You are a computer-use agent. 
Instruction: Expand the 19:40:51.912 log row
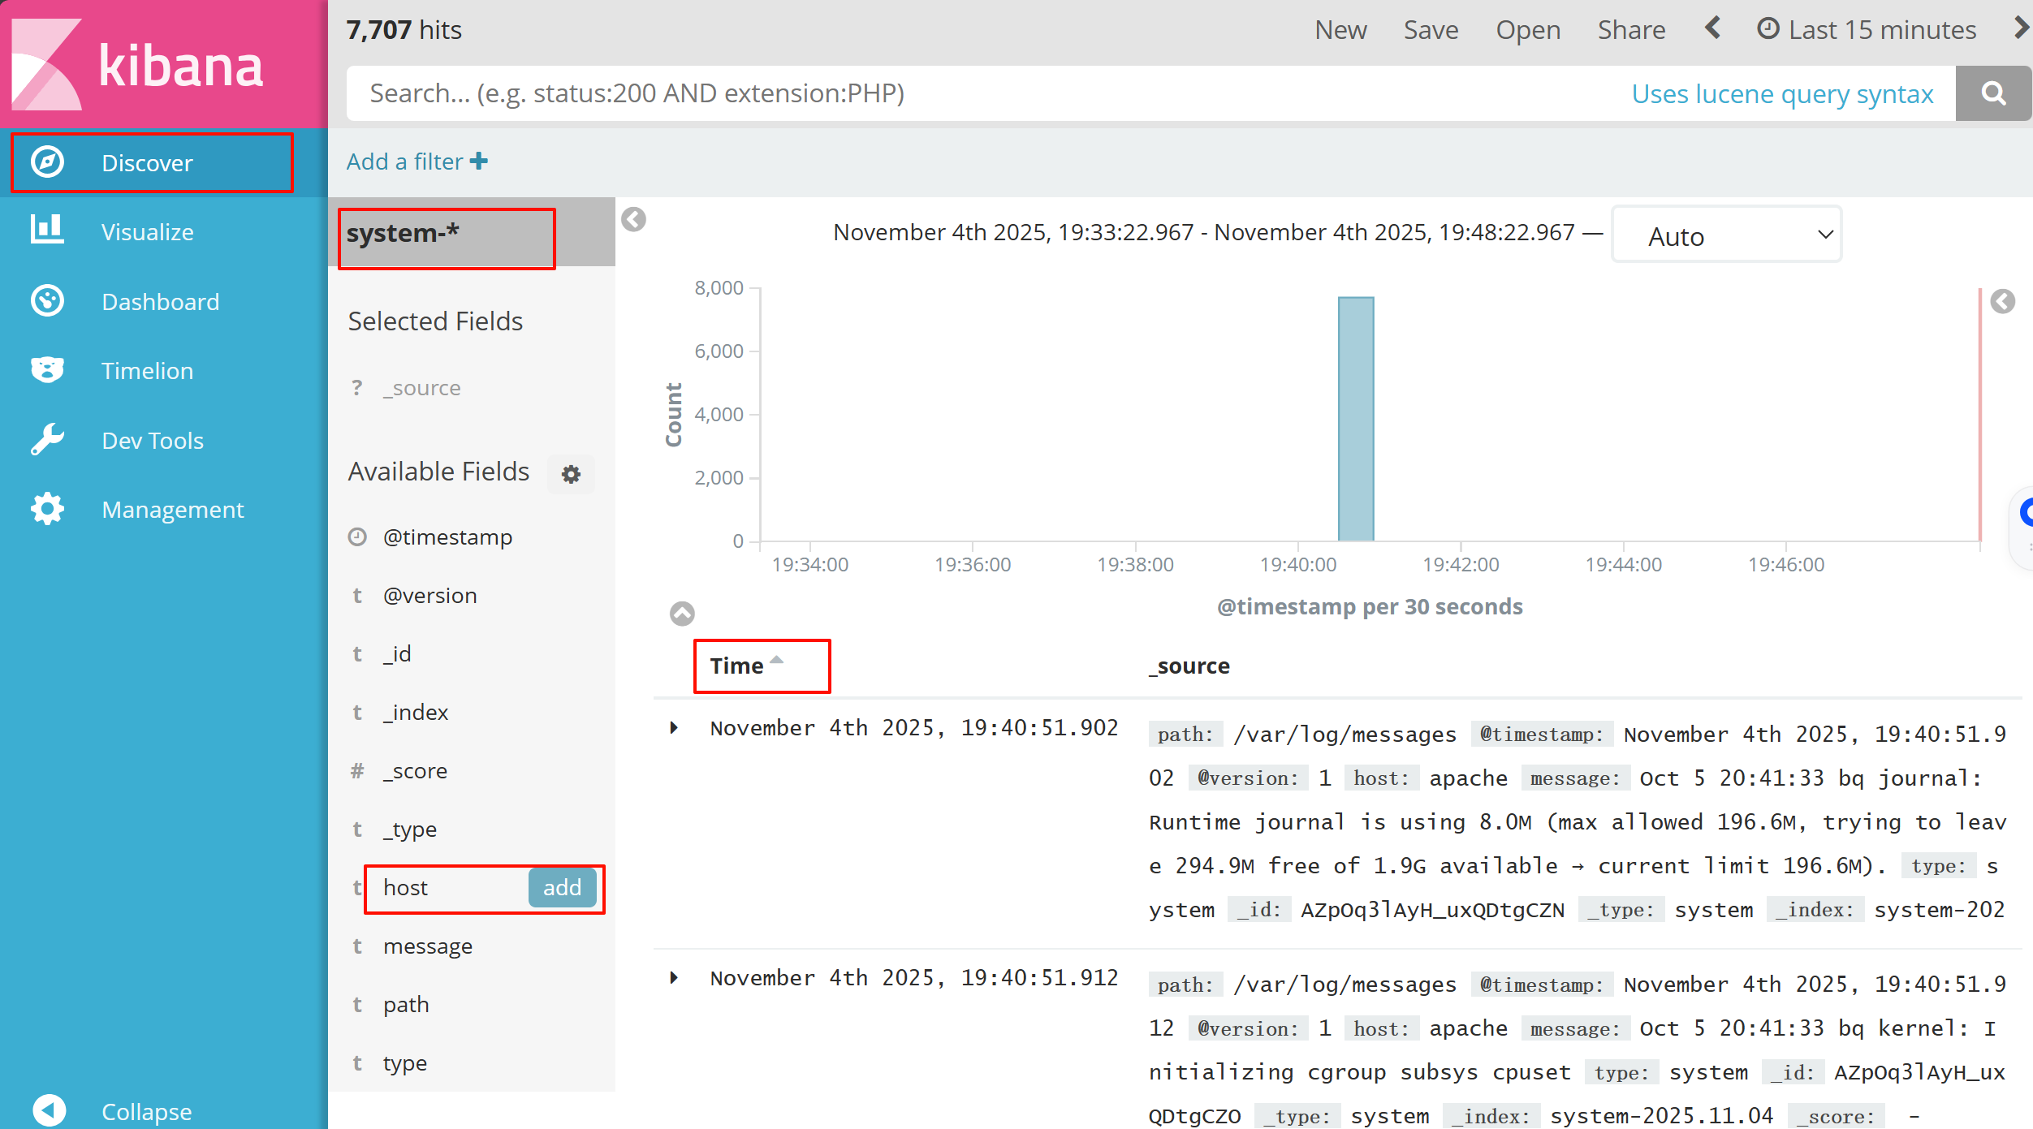pos(674,977)
